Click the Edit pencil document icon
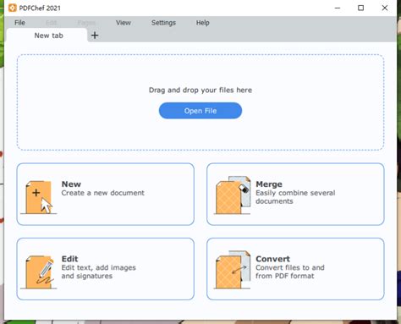 39,272
